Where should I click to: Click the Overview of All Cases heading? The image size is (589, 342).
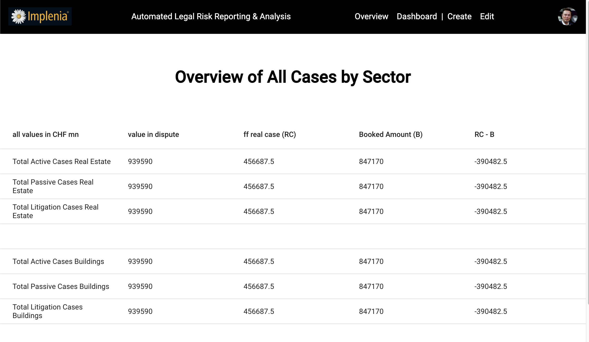[293, 77]
